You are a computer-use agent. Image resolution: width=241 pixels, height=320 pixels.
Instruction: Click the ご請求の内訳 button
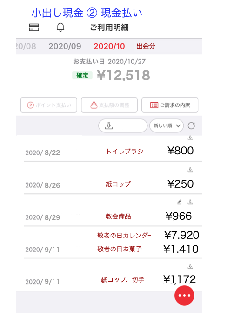170,105
